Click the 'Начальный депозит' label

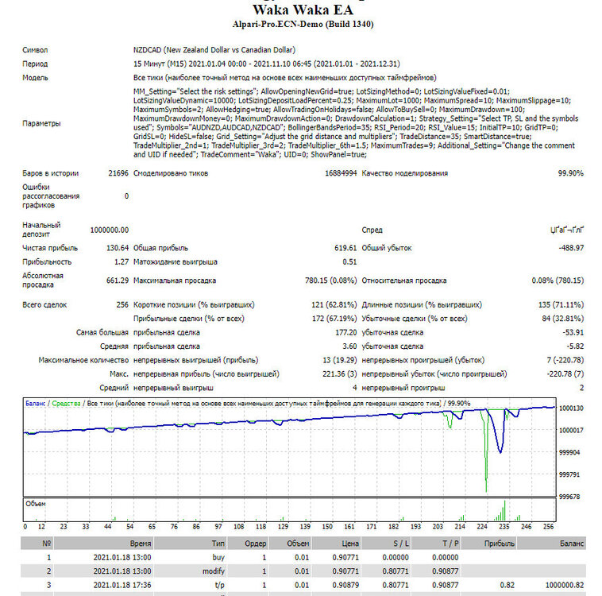click(41, 230)
